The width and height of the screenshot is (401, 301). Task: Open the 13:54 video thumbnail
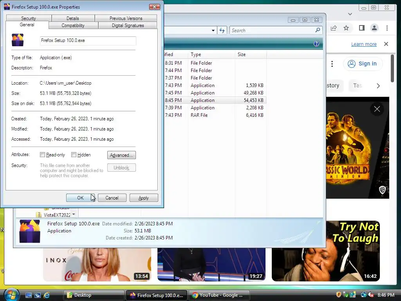(97, 265)
